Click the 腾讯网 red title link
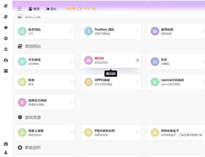Viewport: 205px width, 157px height. point(99,58)
